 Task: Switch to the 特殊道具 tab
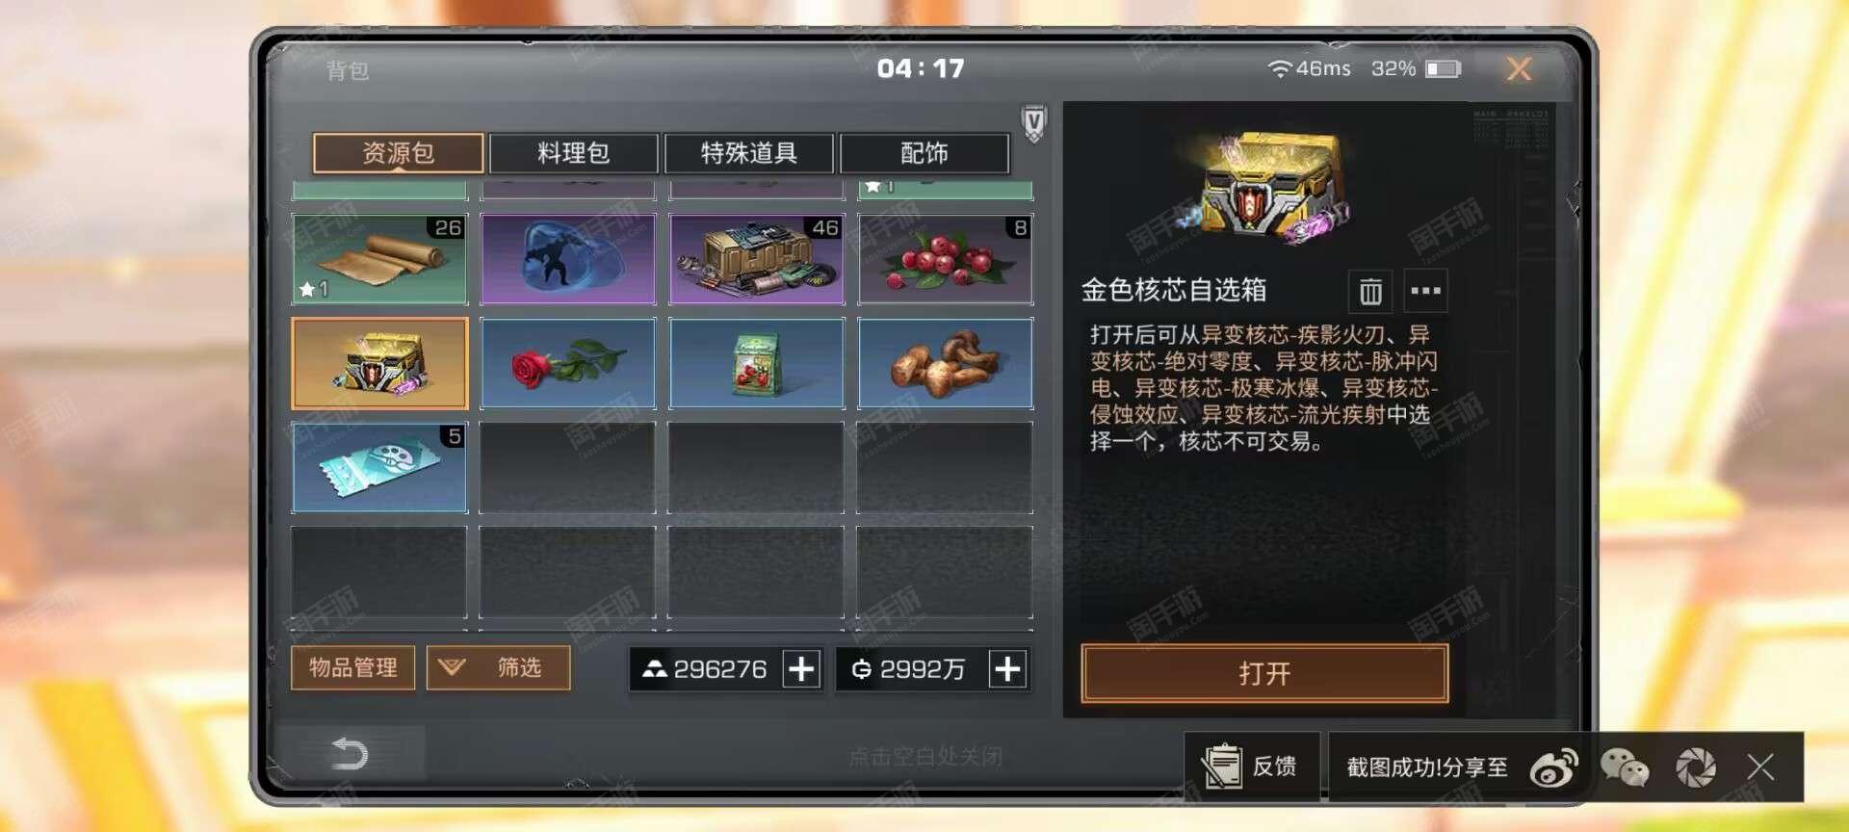(749, 153)
